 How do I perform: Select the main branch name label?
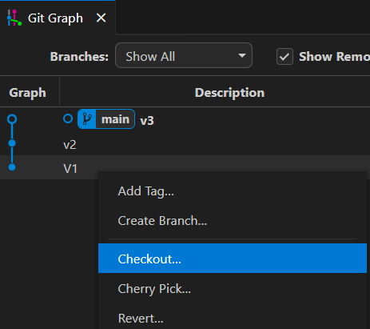pyautogui.click(x=115, y=119)
